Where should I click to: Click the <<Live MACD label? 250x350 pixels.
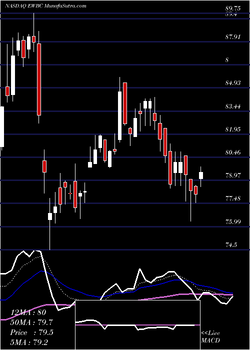click(210, 337)
